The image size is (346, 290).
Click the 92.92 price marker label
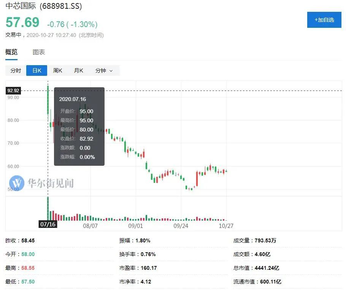pos(13,90)
